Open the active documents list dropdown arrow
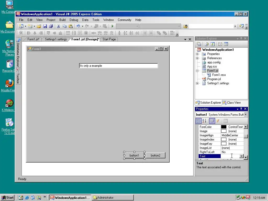 coord(185,39)
